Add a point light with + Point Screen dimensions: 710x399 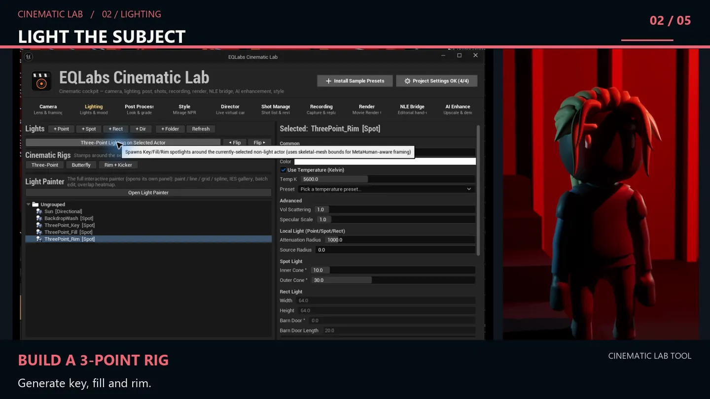click(61, 129)
